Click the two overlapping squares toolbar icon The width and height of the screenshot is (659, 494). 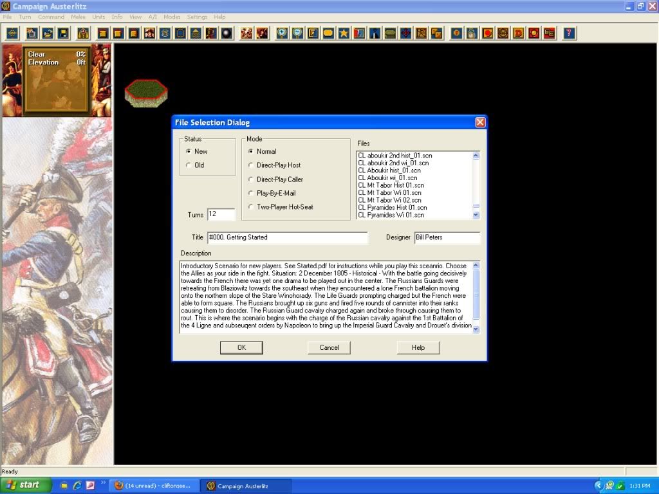pos(437,33)
